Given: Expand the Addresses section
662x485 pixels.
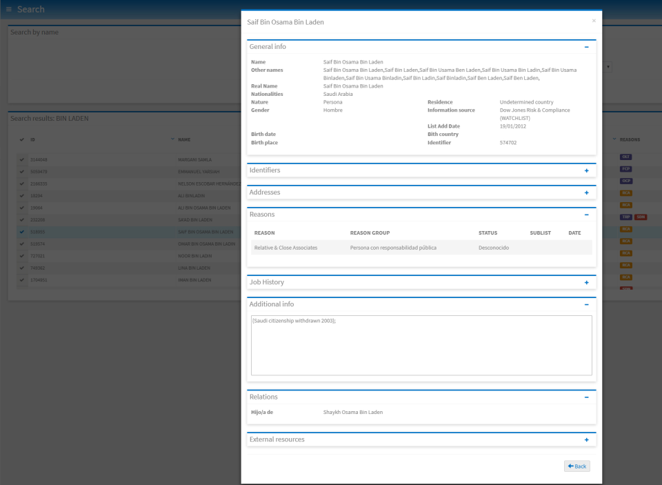Looking at the screenshot, I should coord(587,192).
